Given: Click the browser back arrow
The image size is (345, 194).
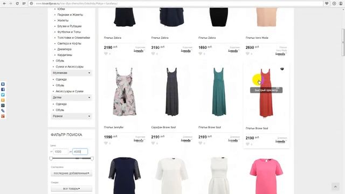Looking at the screenshot, I should 4,4.
